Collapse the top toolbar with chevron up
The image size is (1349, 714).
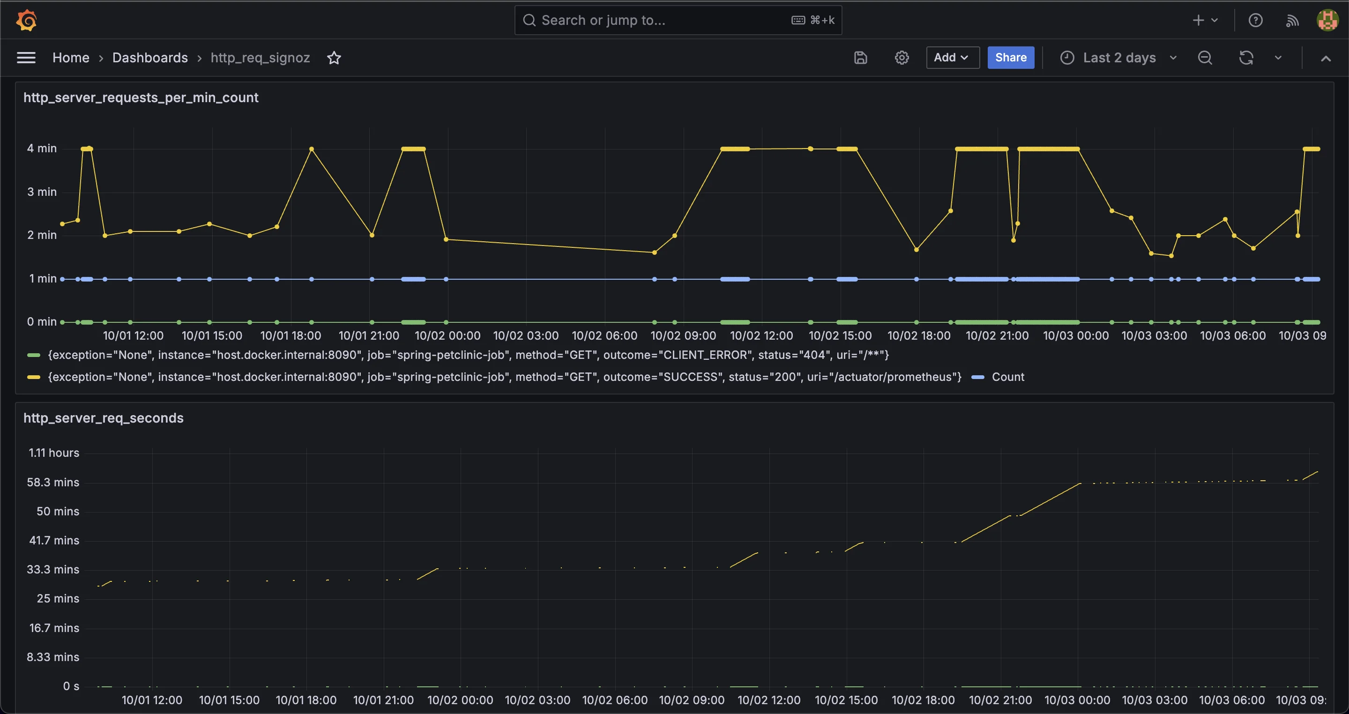(x=1326, y=58)
